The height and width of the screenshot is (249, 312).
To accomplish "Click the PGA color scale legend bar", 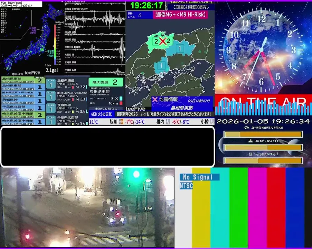I will click(x=55, y=45).
